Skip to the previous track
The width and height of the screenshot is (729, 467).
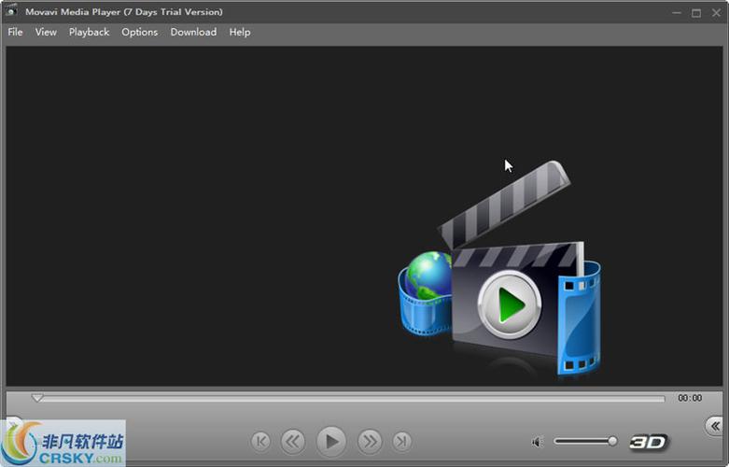click(x=261, y=441)
